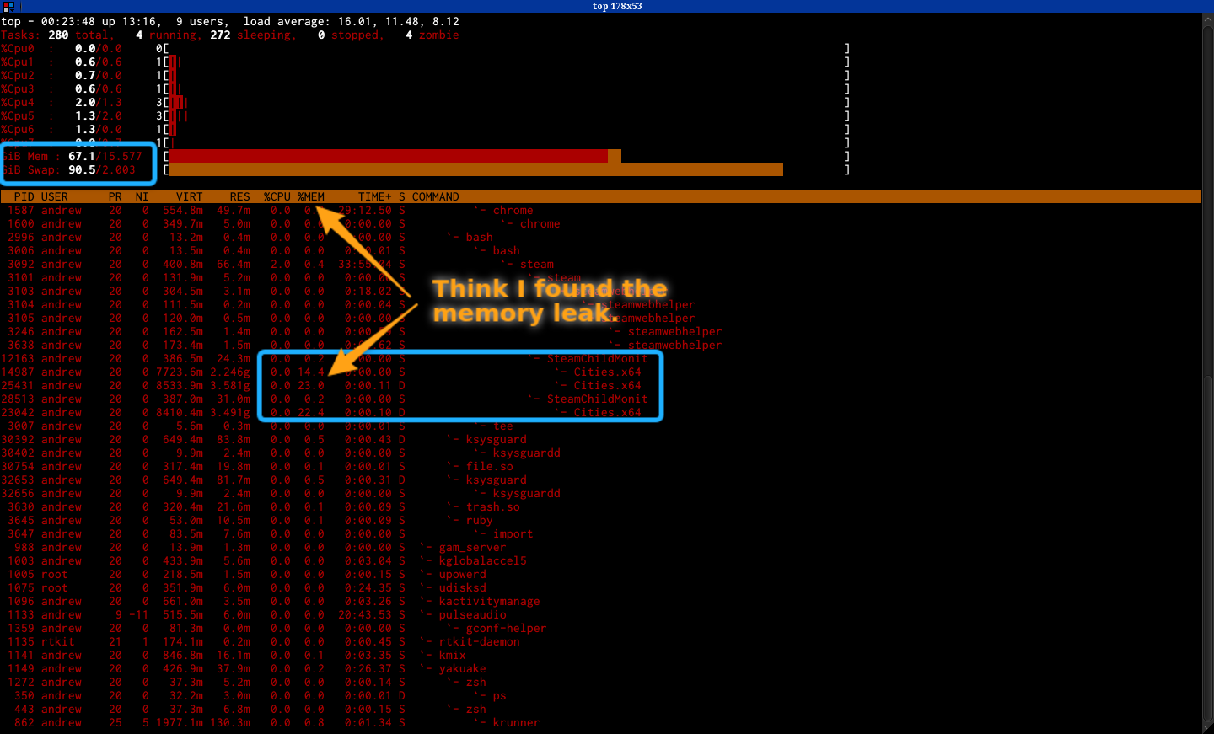
Task: Click the gam_server command name
Action: (473, 547)
